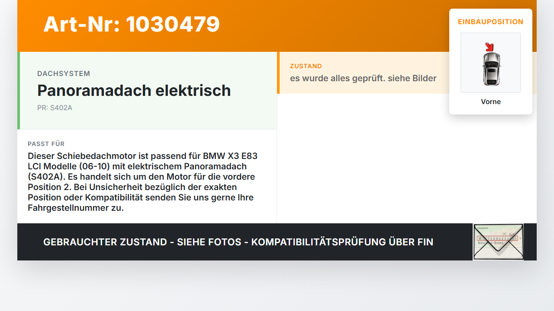Viewport: 554px width, 311px height.
Task: Click the car installation position image
Action: [x=491, y=63]
